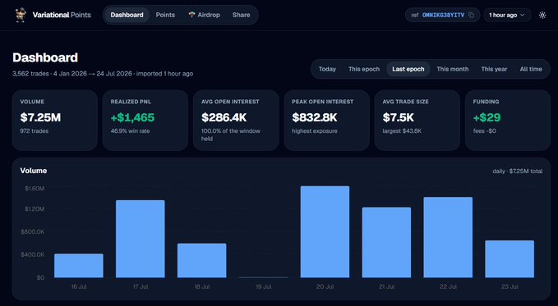
Task: Click the $1.60M axis label
Action: [35, 189]
